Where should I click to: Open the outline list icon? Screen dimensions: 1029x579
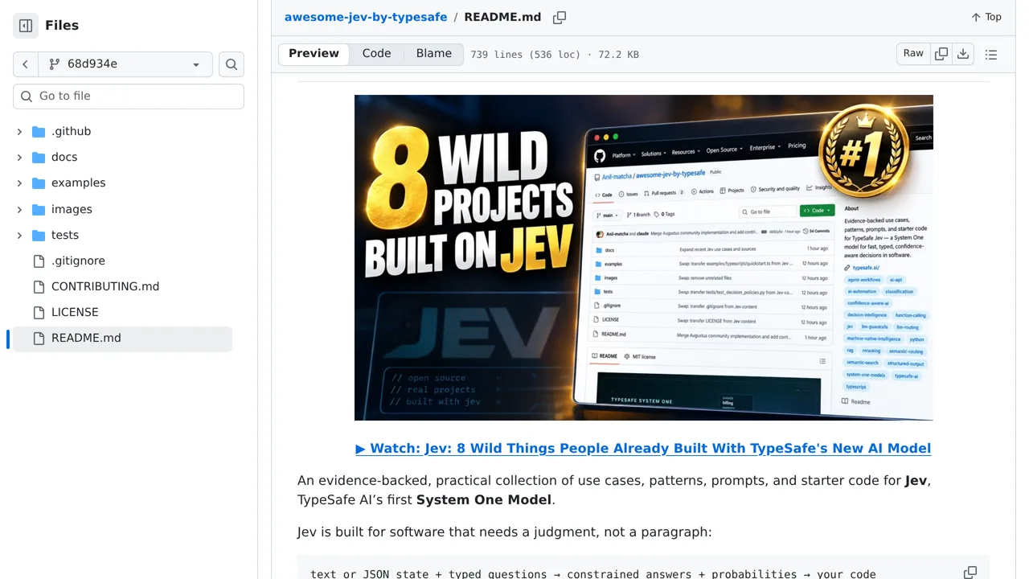(x=991, y=55)
